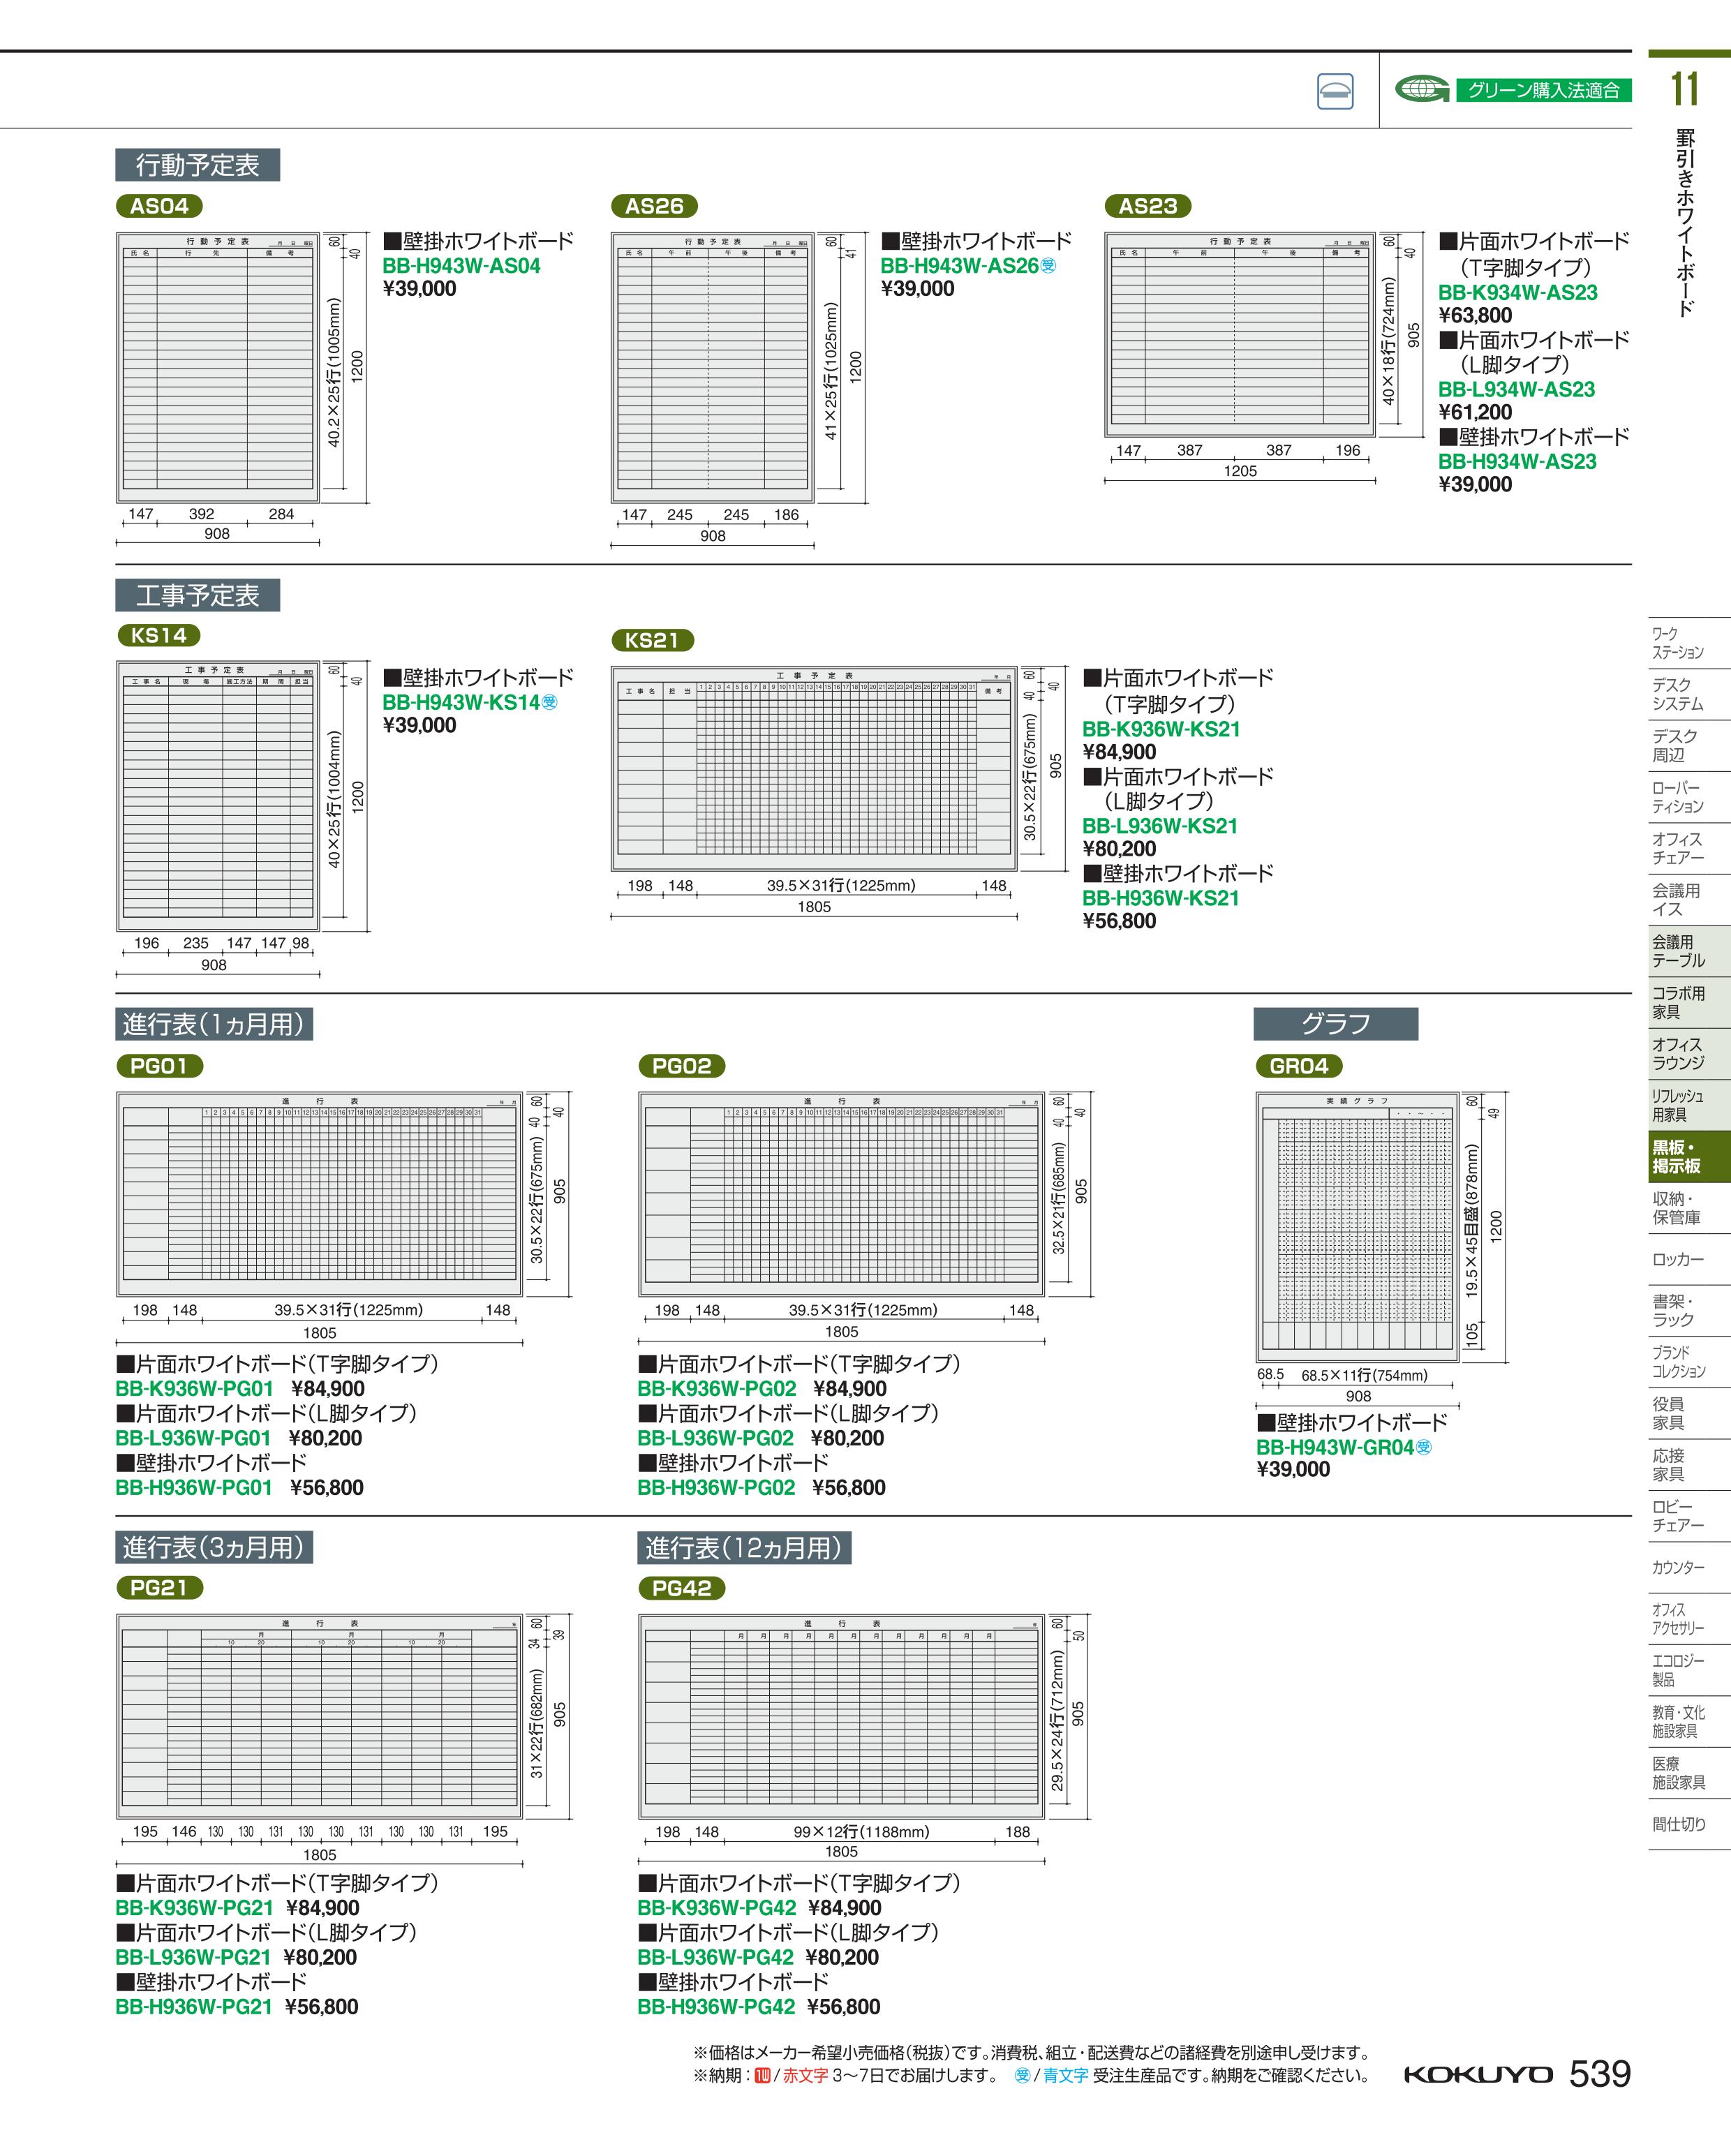The image size is (1731, 2135).
Task: Click the グラフ section heading
Action: click(x=1336, y=1024)
